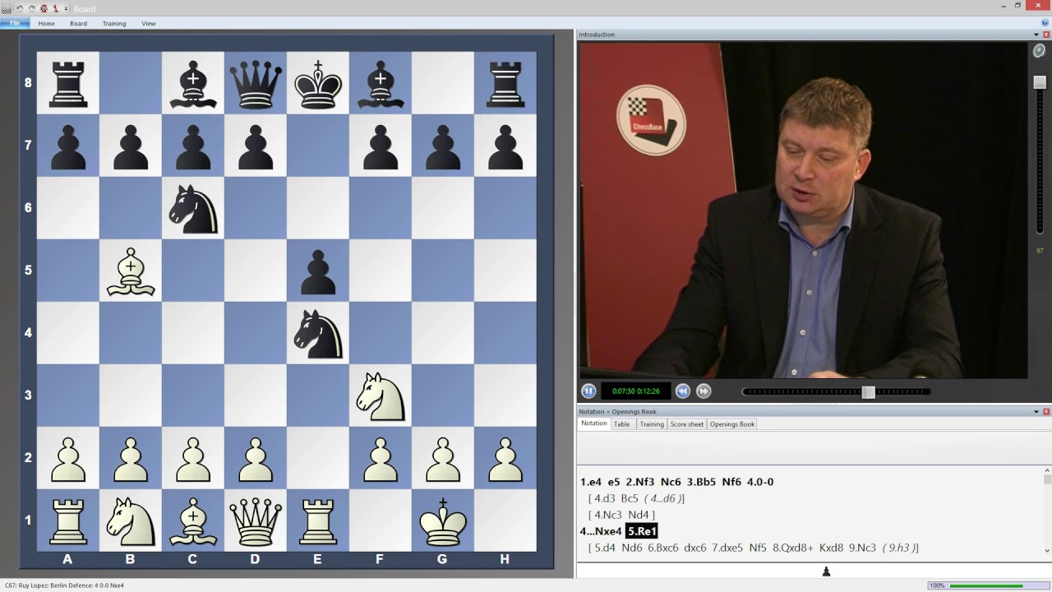1052x592 pixels.
Task: Select the Table tab
Action: [x=622, y=424]
